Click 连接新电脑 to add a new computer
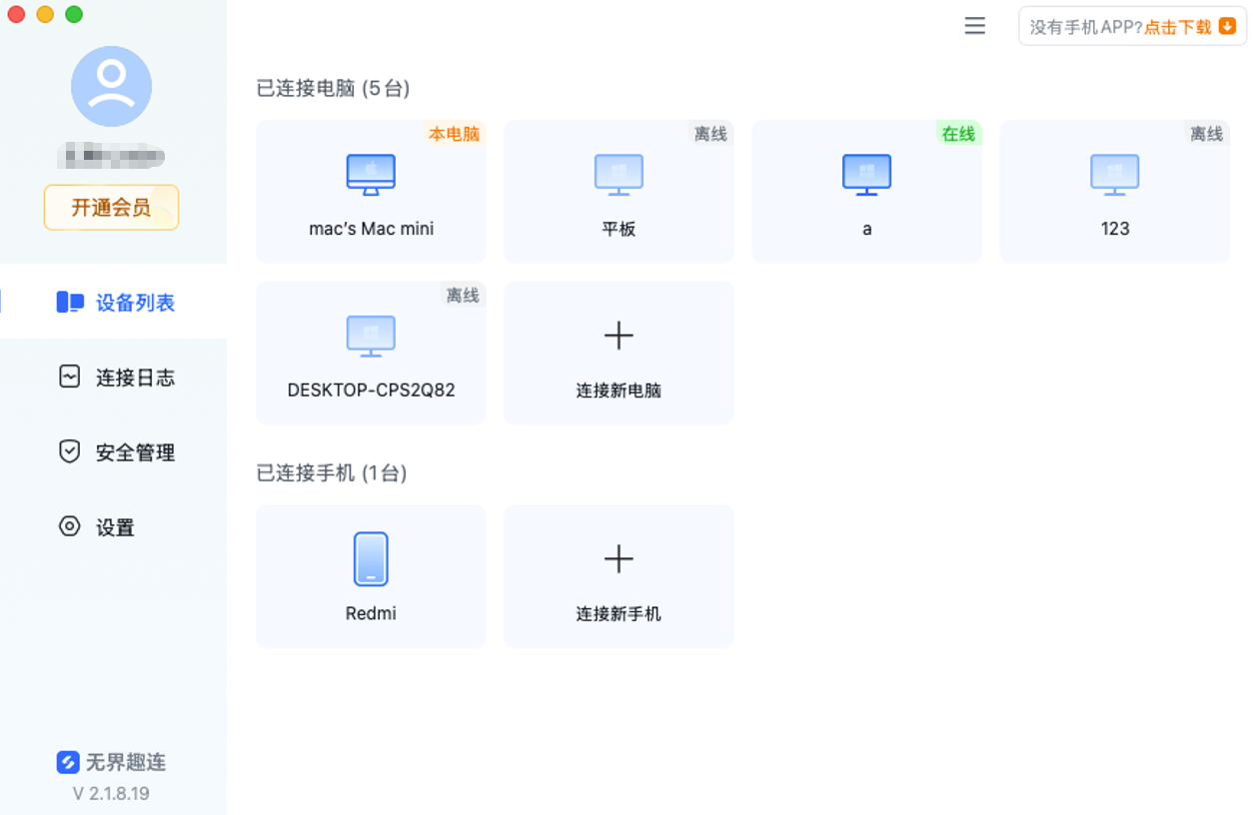This screenshot has height=815, width=1253. click(619, 352)
